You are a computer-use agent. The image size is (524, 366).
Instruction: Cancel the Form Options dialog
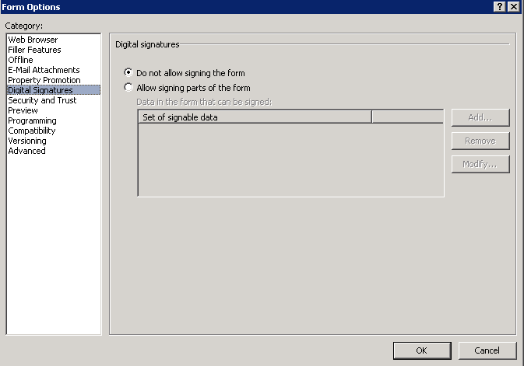pyautogui.click(x=487, y=350)
